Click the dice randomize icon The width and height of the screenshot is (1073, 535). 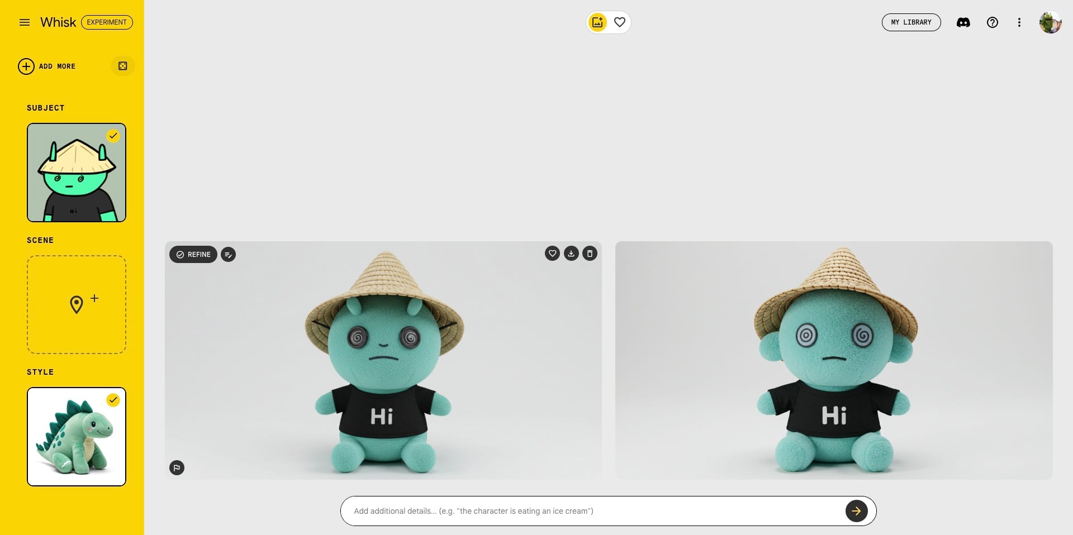coord(123,66)
